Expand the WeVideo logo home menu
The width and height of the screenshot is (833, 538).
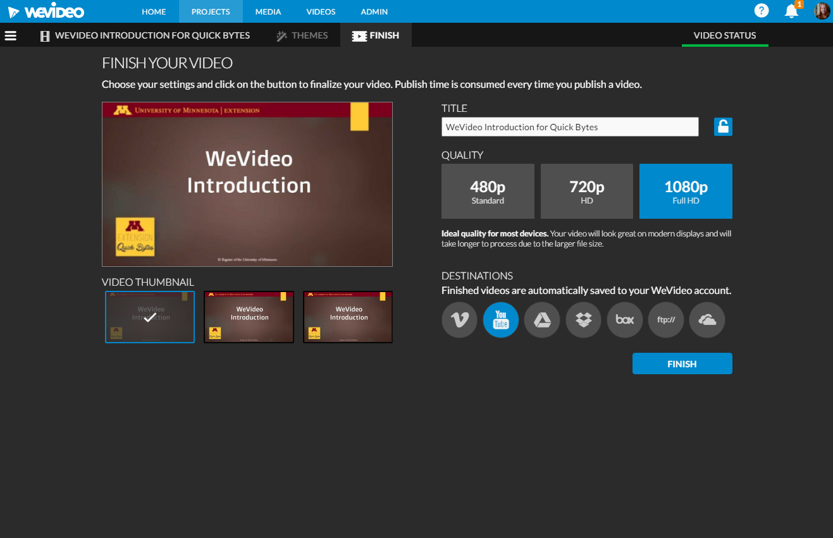(x=44, y=11)
